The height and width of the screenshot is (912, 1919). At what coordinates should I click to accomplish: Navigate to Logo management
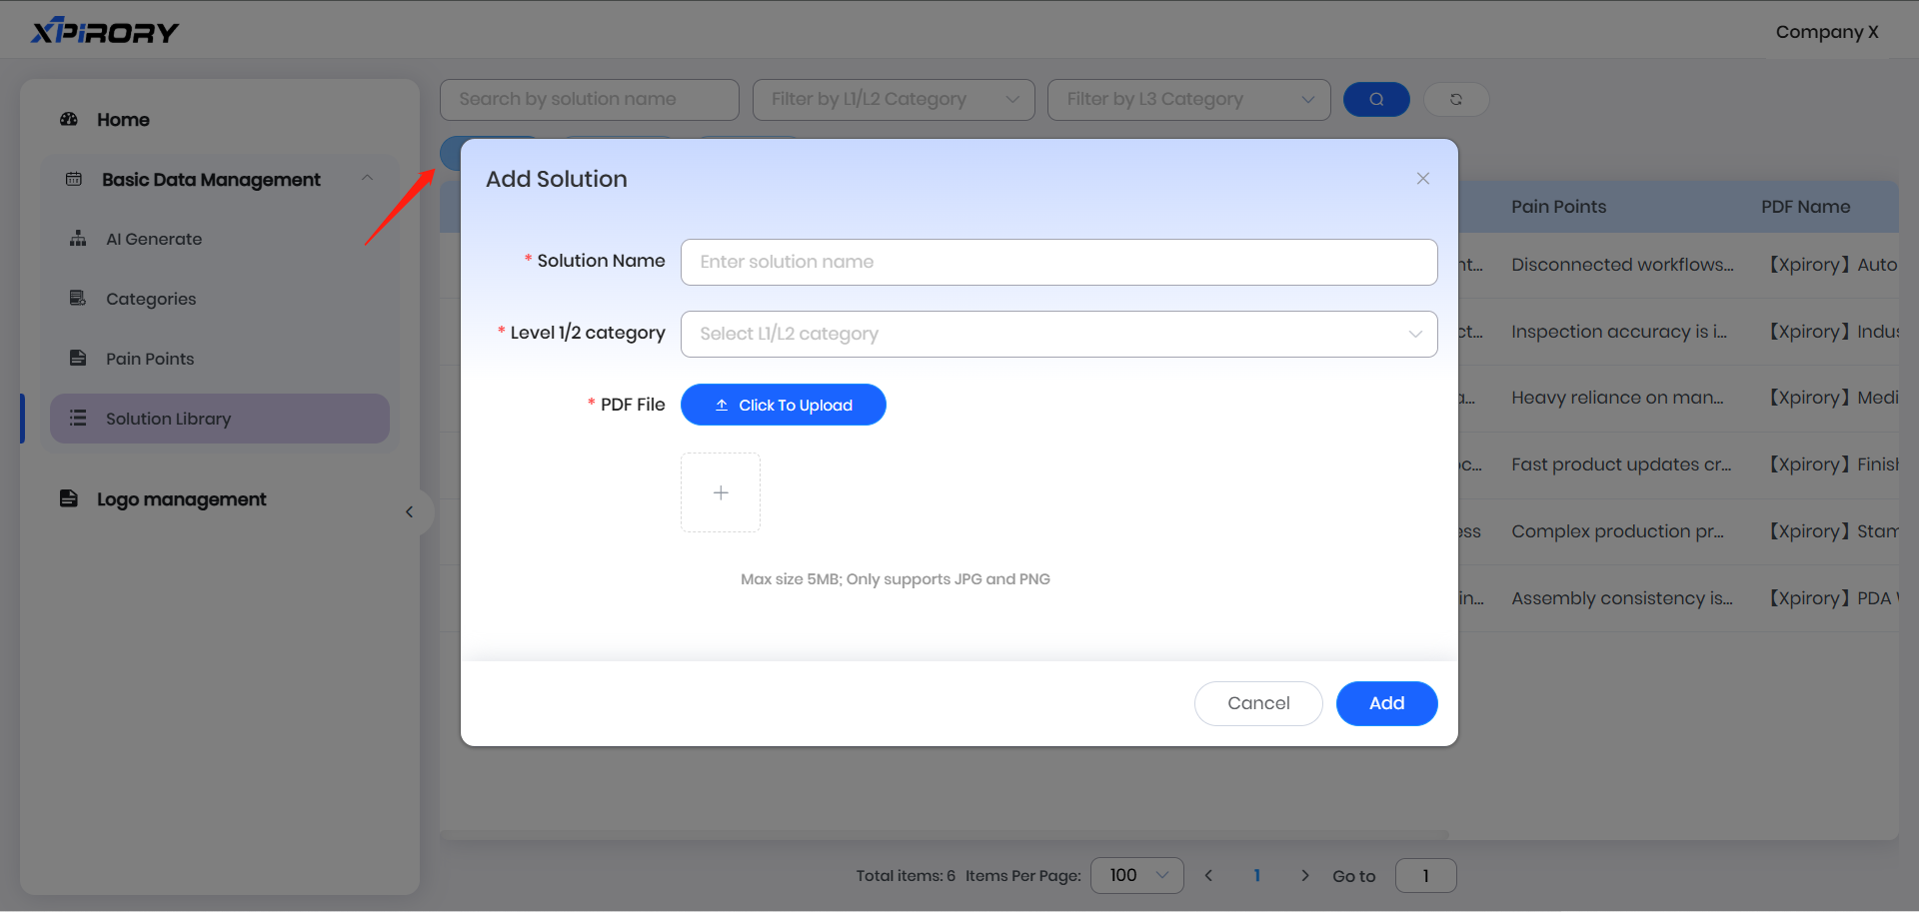tap(181, 499)
